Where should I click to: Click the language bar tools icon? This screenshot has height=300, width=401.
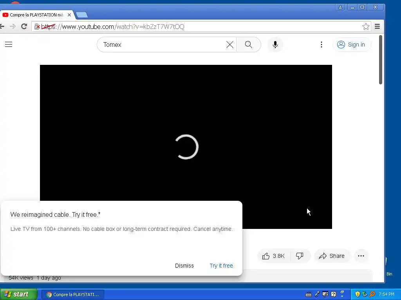(x=325, y=295)
